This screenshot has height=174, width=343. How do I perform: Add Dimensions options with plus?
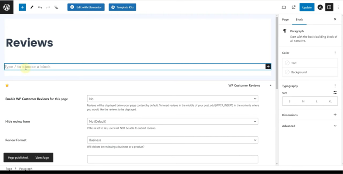tap(335, 115)
